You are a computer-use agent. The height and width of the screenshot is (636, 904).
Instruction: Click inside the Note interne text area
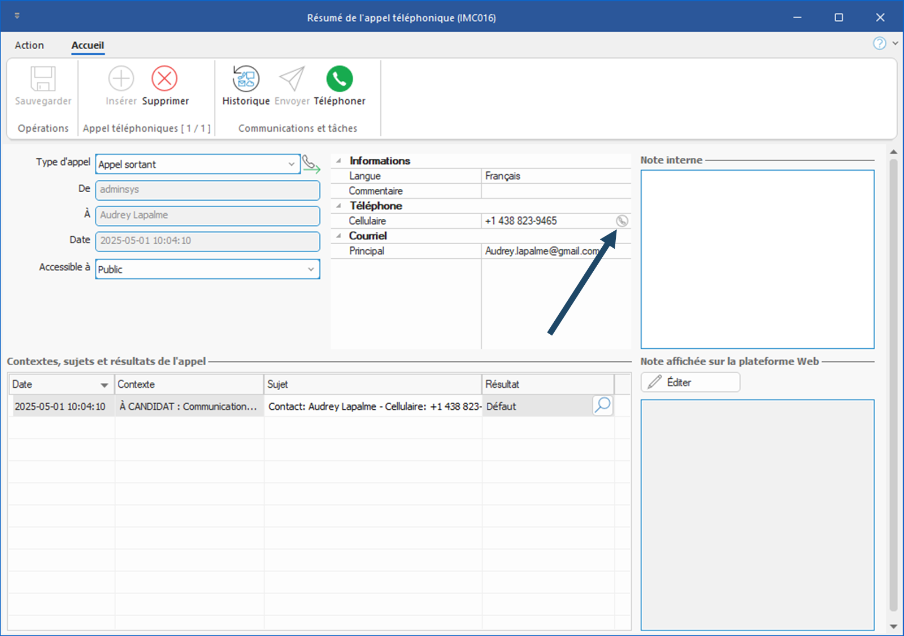(x=757, y=259)
